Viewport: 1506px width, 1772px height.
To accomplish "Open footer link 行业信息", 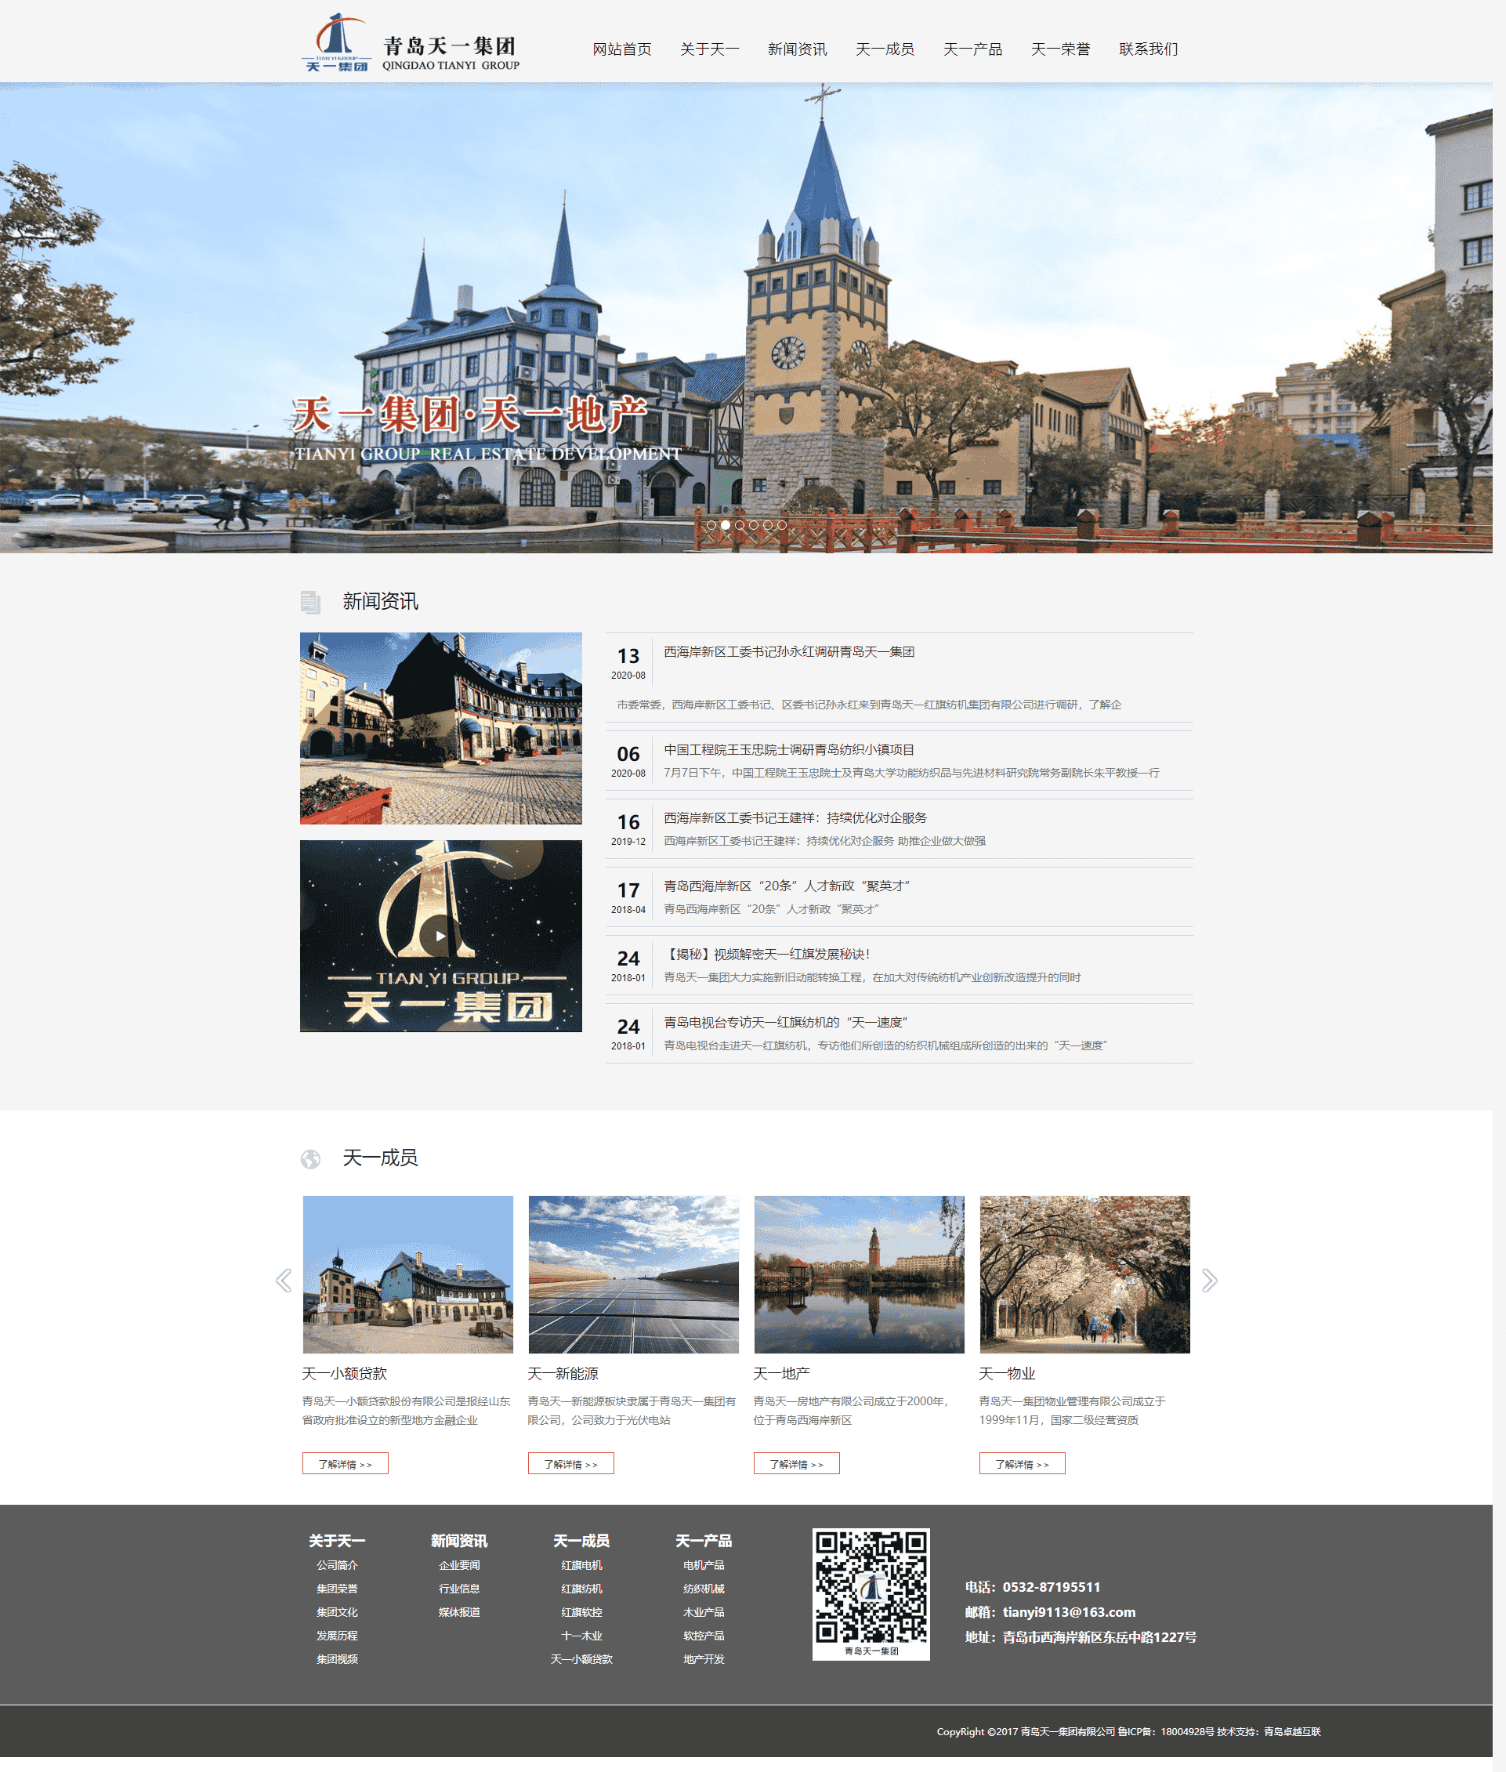I will click(459, 1589).
